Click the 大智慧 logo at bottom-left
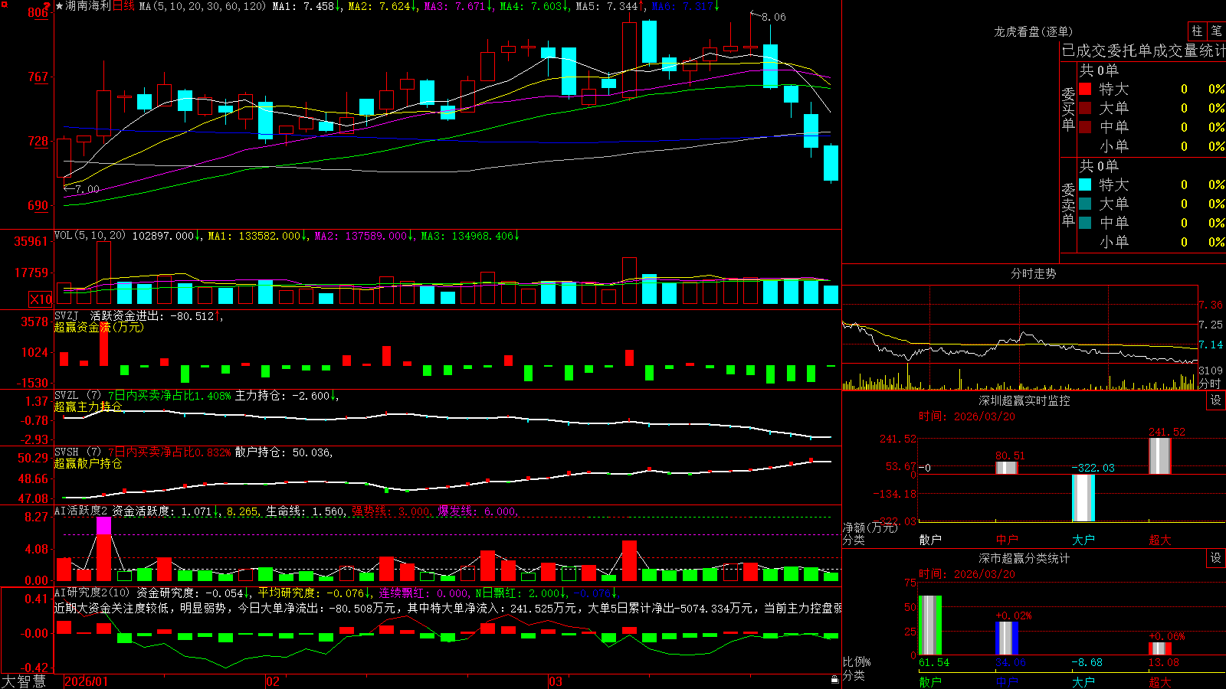Screen dimensions: 1226x689 pos(24,681)
